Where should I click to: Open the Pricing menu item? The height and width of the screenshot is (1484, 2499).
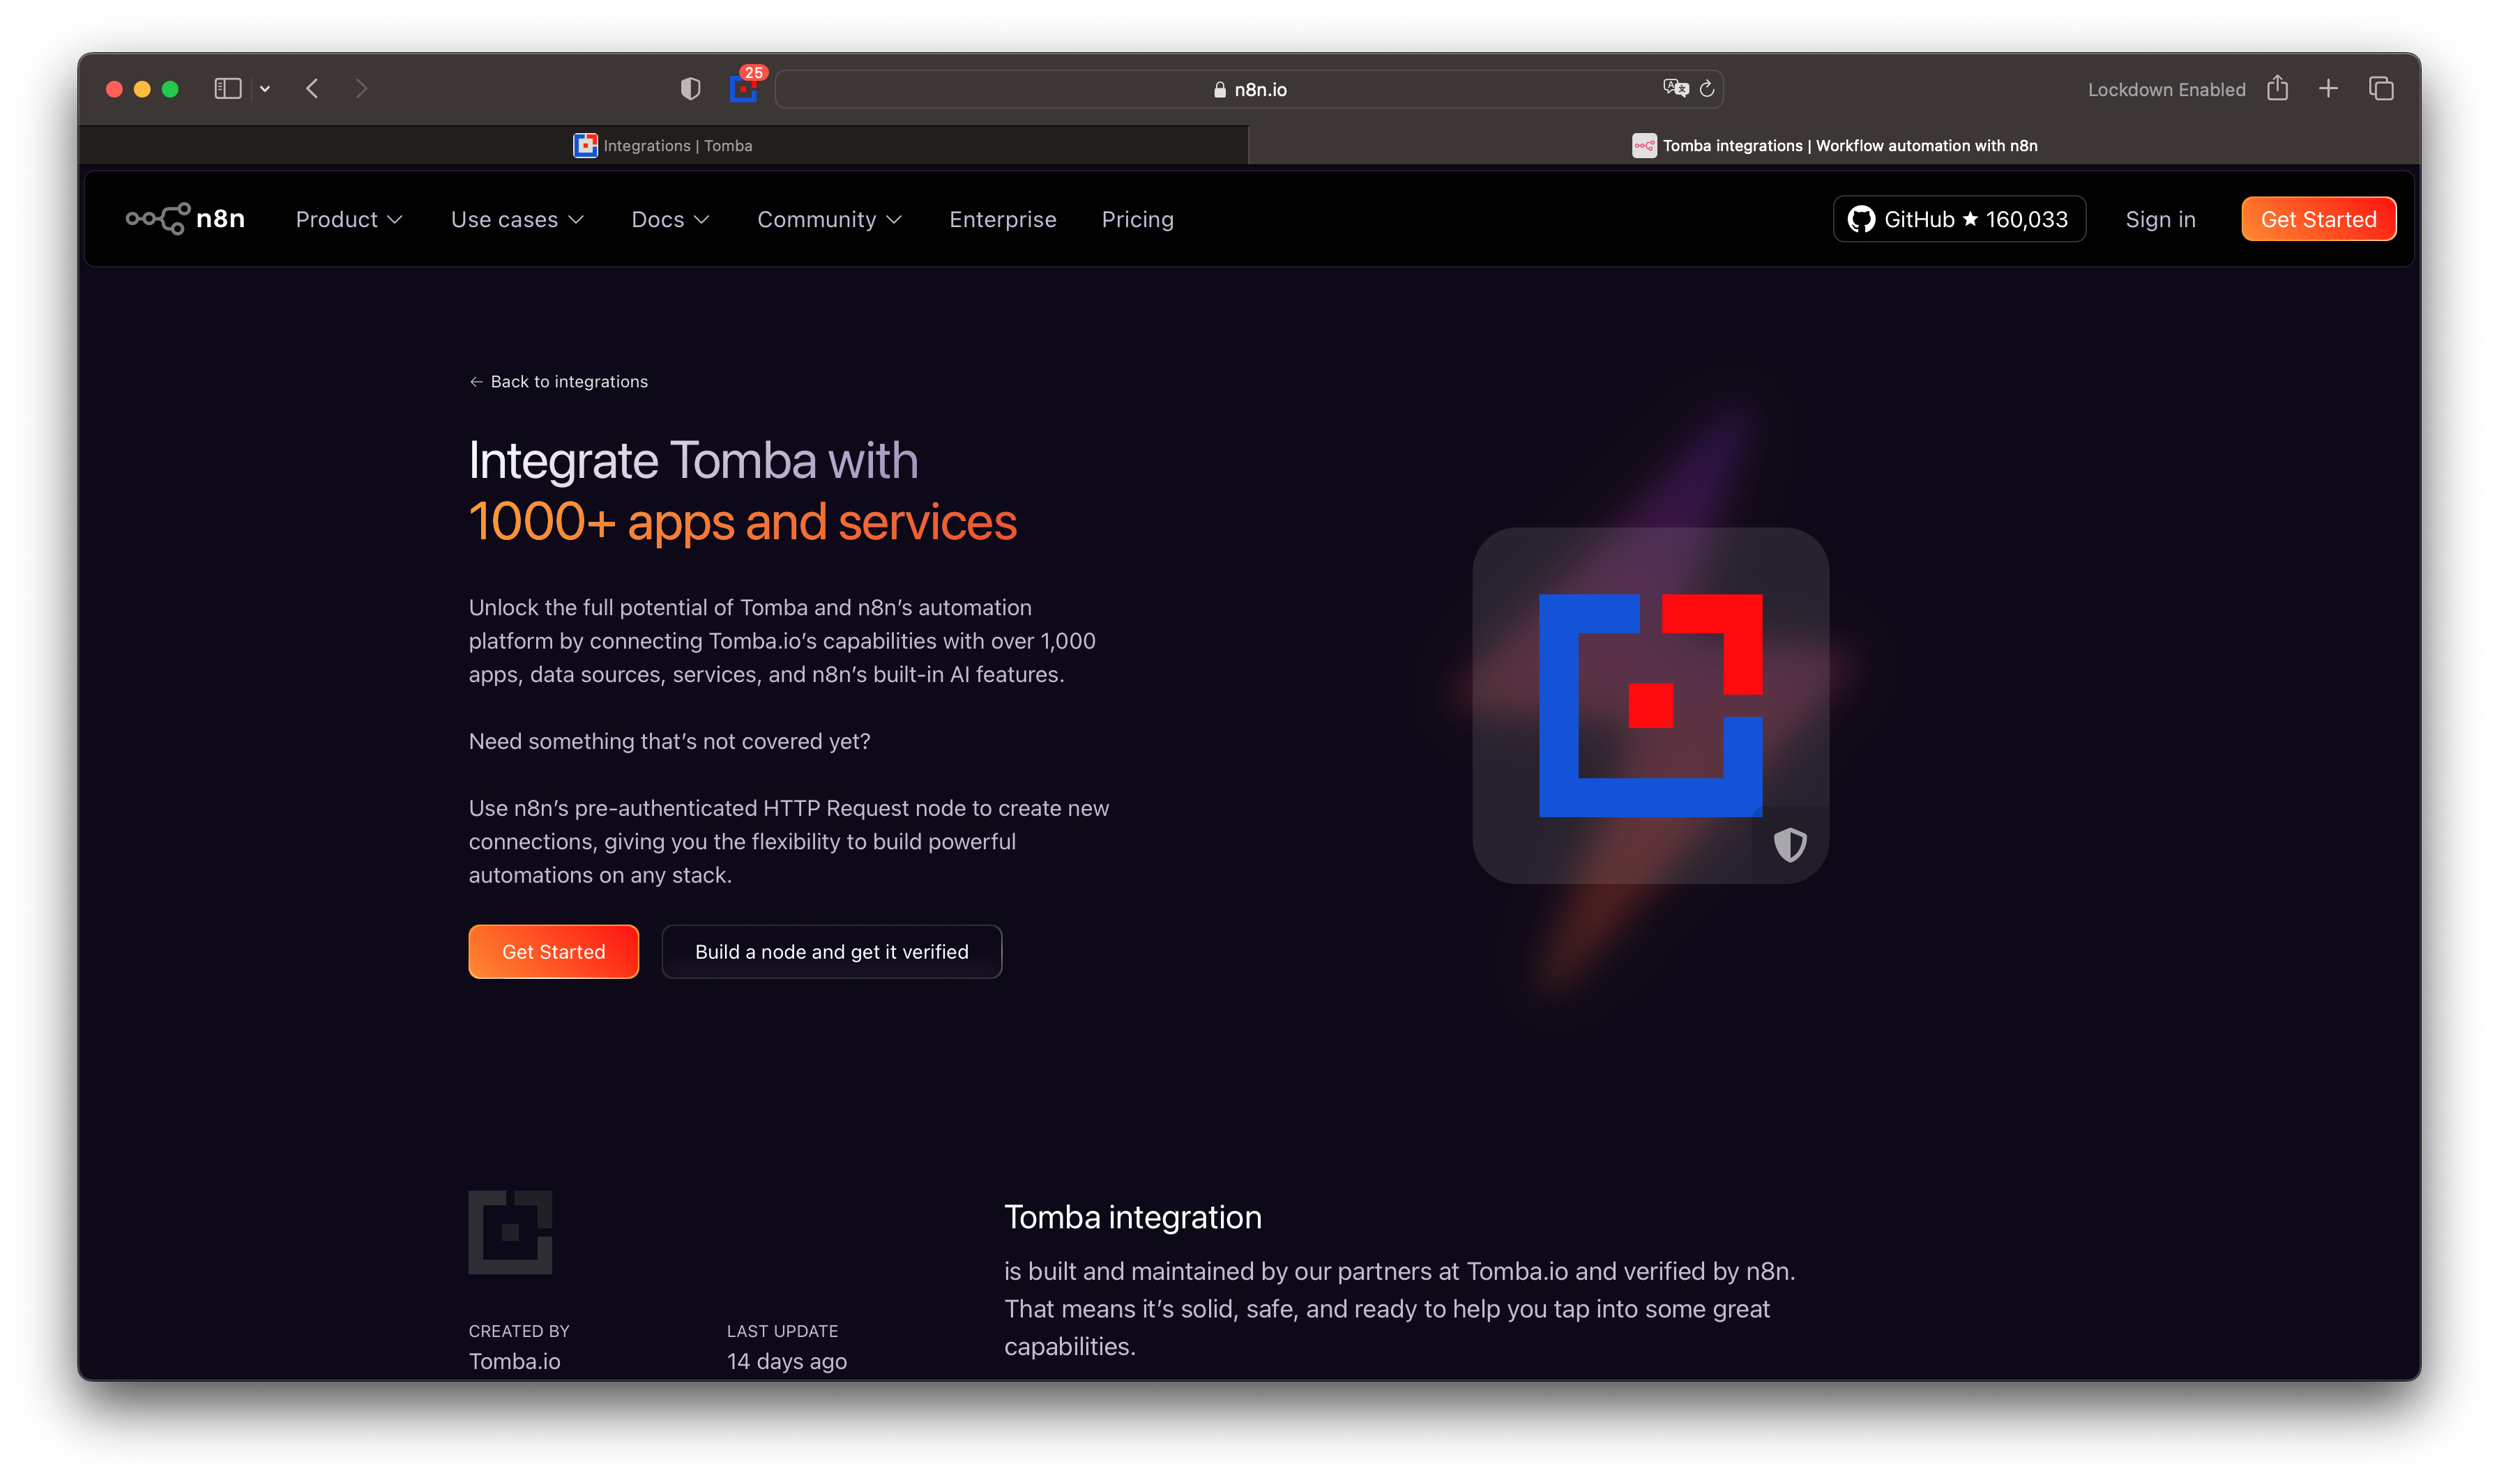[1137, 219]
